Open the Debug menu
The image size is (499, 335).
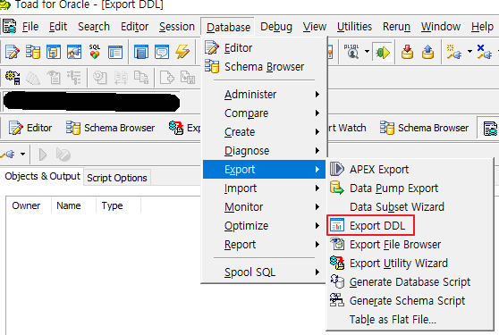(x=276, y=27)
